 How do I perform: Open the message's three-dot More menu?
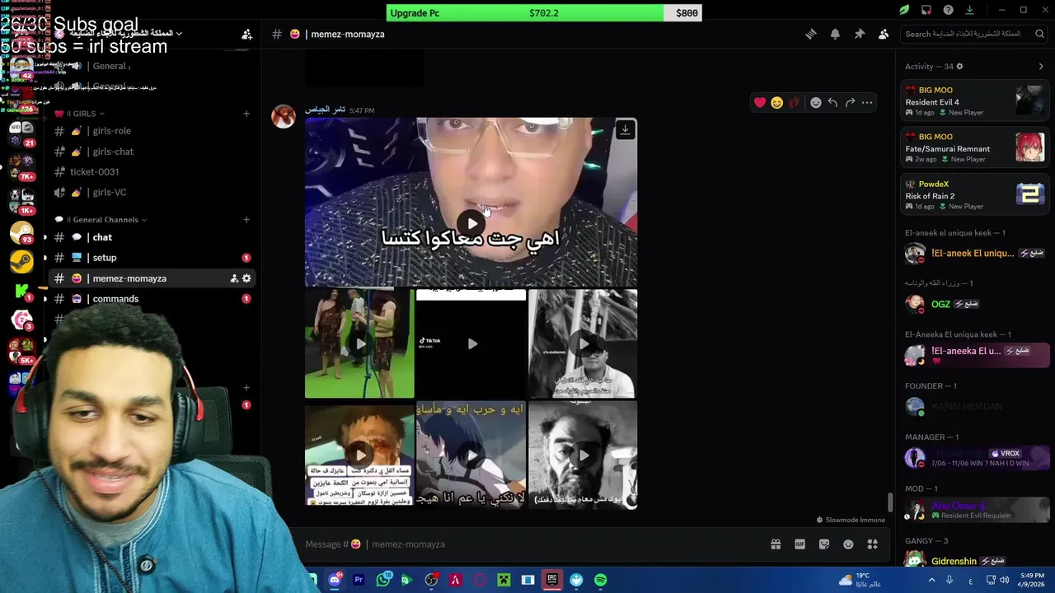coord(867,102)
